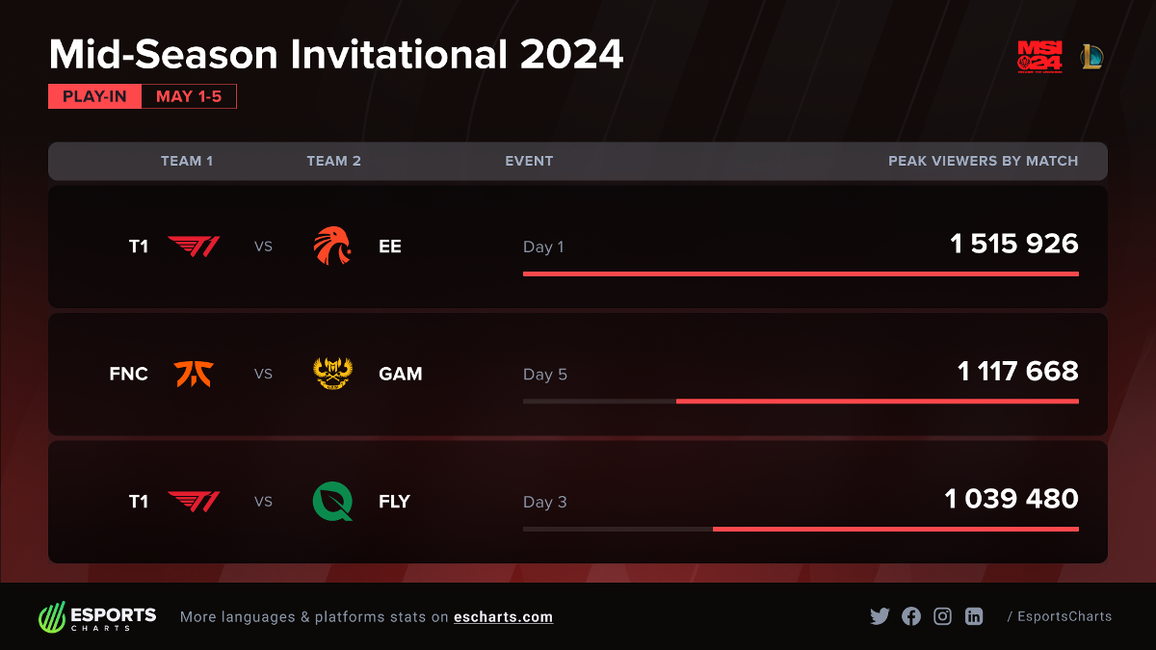The width and height of the screenshot is (1156, 650).
Task: Click the Peak Viewers By Match header
Action: point(983,161)
